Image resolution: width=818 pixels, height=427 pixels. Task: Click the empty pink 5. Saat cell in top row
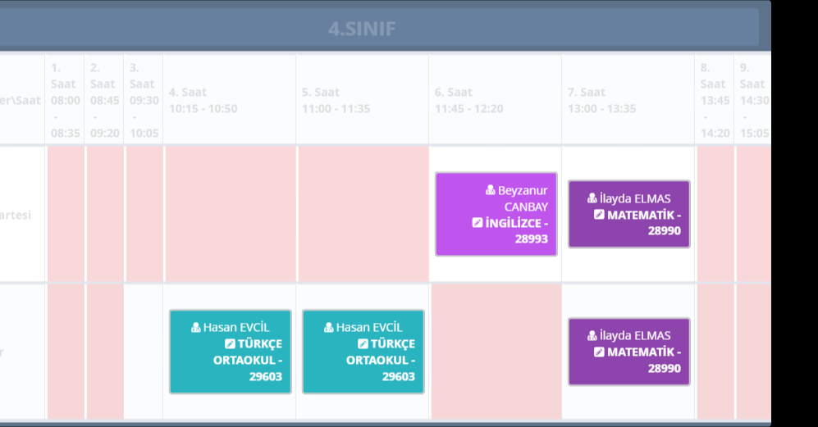pyautogui.click(x=363, y=214)
